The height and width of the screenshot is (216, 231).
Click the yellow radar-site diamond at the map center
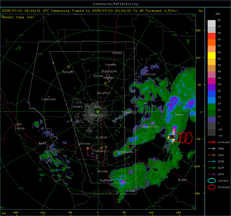[x=98, y=112]
